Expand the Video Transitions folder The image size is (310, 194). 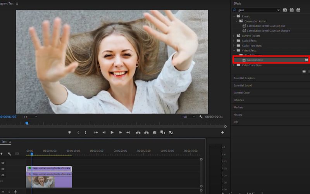point(234,65)
